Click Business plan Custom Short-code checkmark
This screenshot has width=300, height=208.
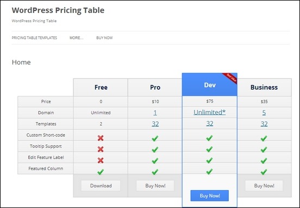264,138
